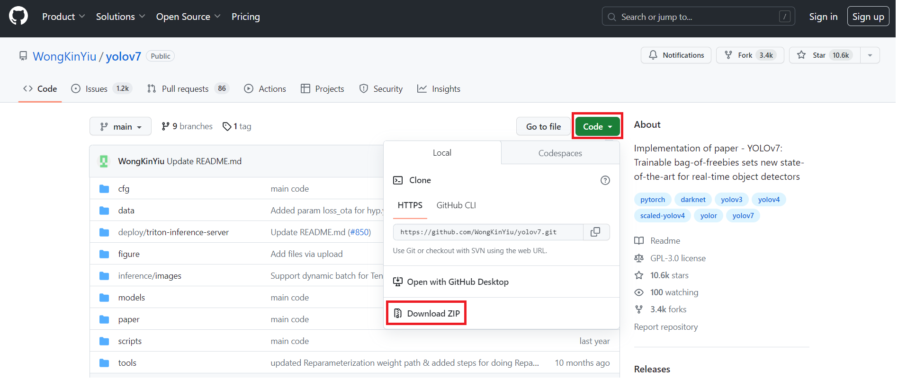The height and width of the screenshot is (379, 898).
Task: Click the Download ZIP file icon
Action: point(398,313)
